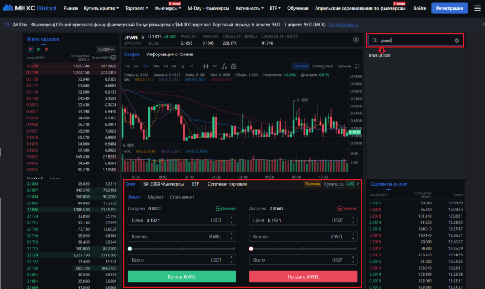Open Сеточная торговля tab
Screen dimensions: 485x289
(227, 184)
